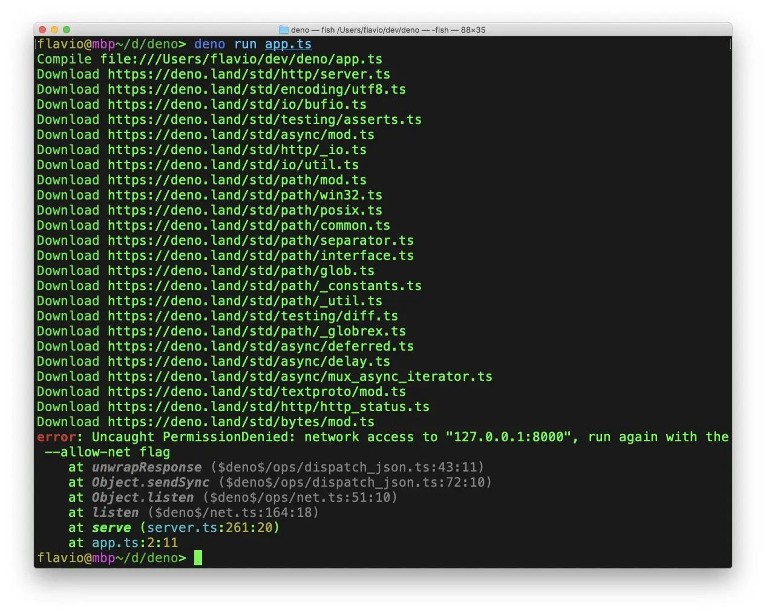Click the '--allow-net flag' text
The height and width of the screenshot is (613, 766).
click(107, 452)
